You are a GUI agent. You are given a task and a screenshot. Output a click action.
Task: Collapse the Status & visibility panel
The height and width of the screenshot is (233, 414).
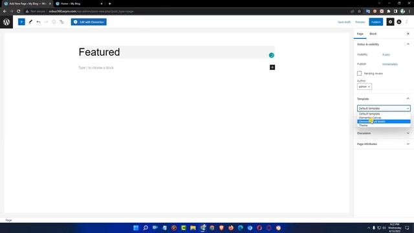tap(384, 45)
